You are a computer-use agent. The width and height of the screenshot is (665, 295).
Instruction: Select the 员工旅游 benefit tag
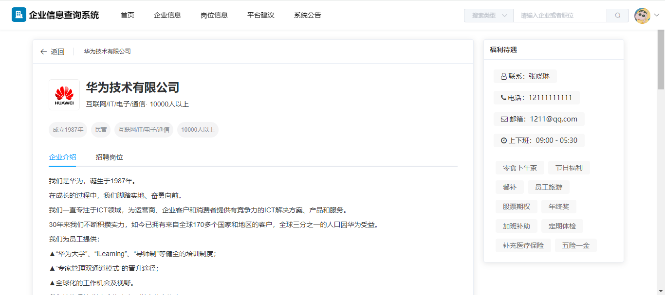[549, 187]
